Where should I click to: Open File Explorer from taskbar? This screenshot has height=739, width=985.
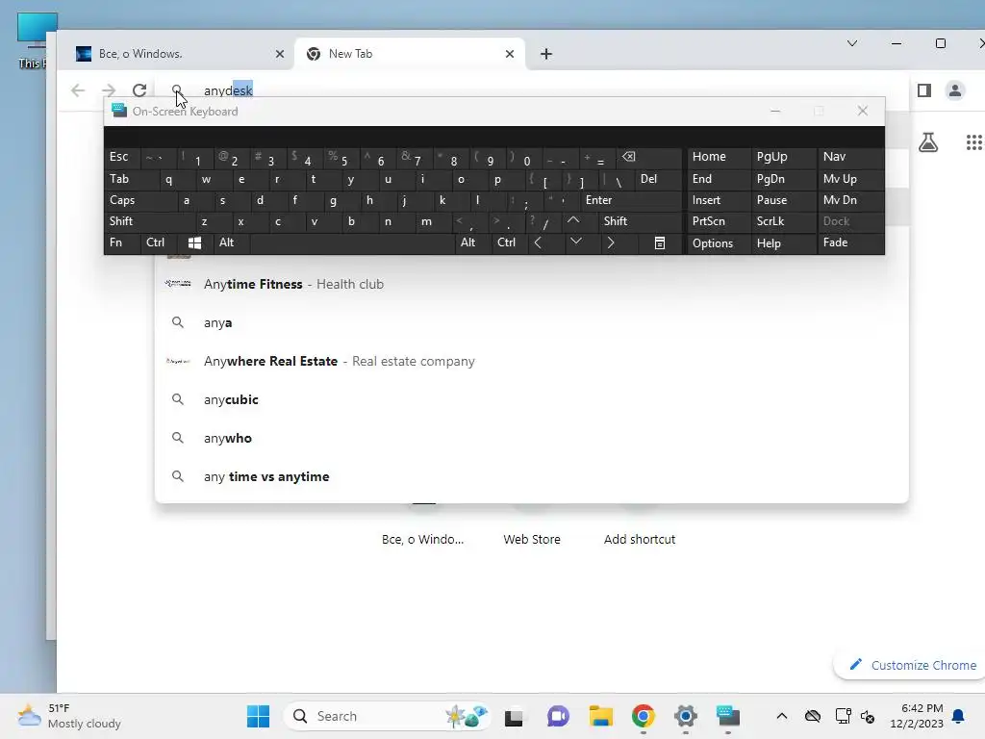pyautogui.click(x=600, y=716)
